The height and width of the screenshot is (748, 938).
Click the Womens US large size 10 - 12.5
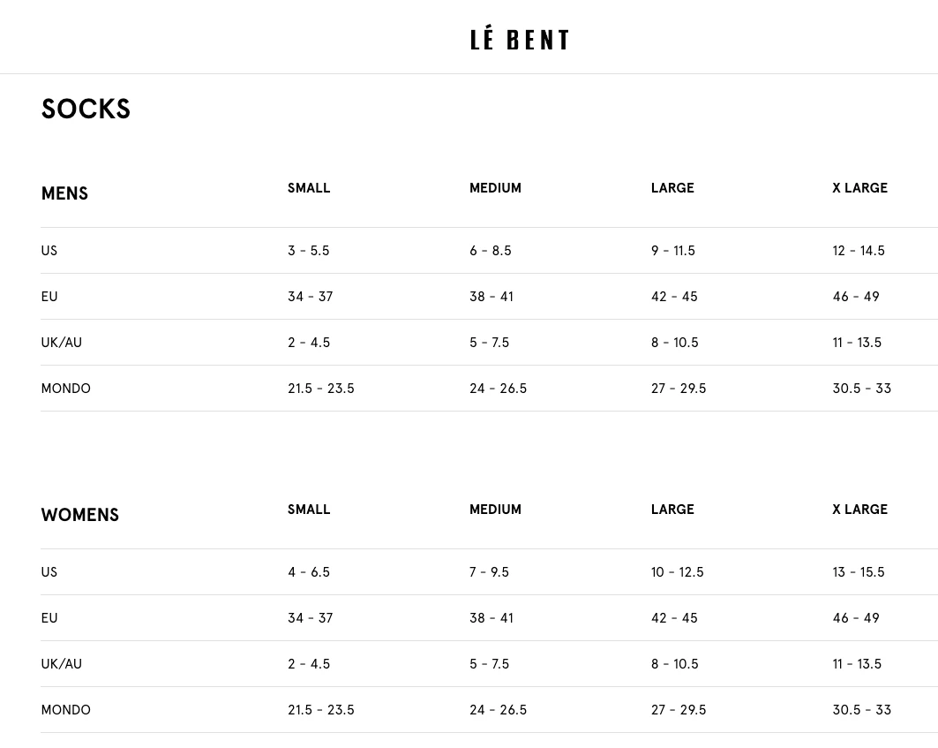(677, 572)
